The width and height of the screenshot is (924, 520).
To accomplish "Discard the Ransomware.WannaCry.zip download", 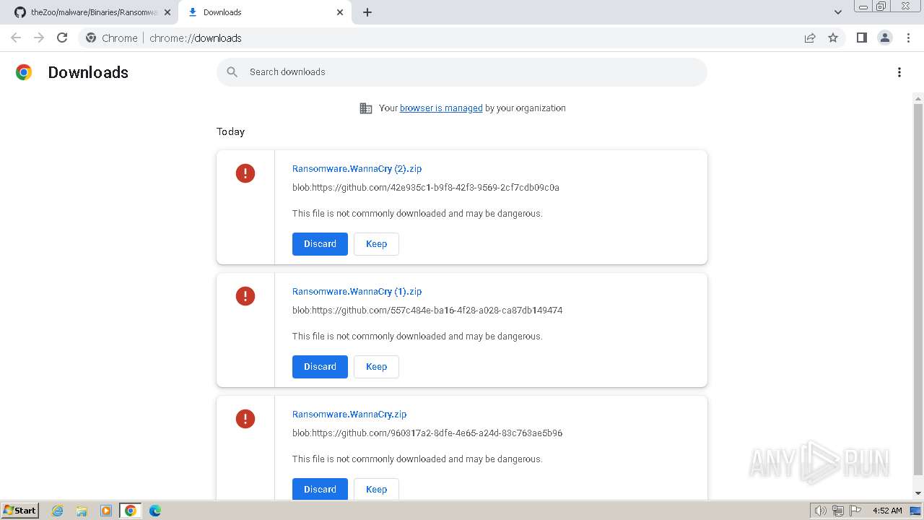I will pyautogui.click(x=320, y=489).
